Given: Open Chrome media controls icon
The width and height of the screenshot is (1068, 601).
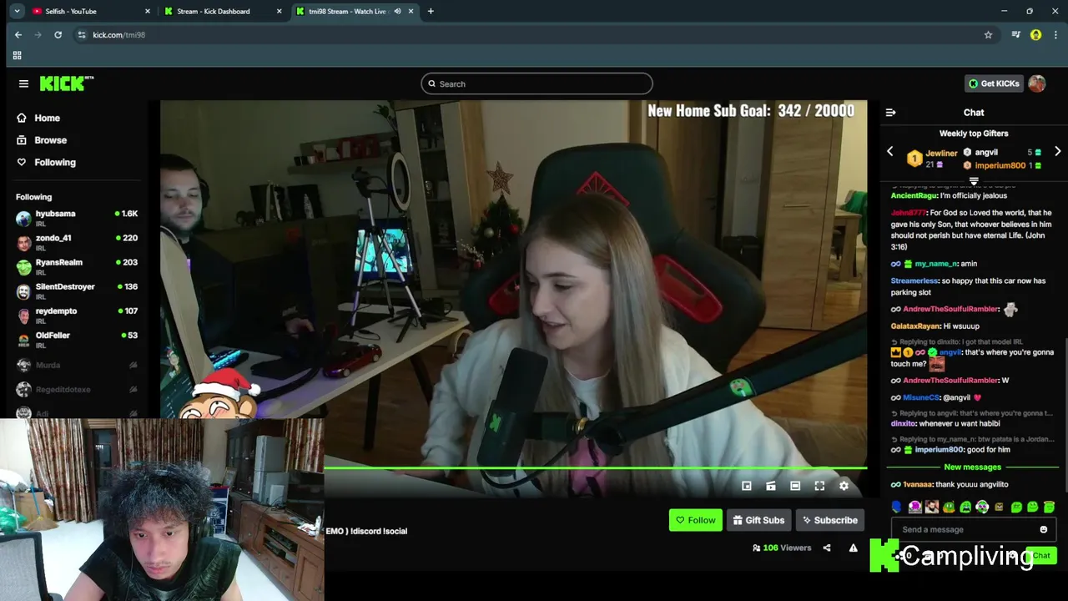Looking at the screenshot, I should [1015, 35].
